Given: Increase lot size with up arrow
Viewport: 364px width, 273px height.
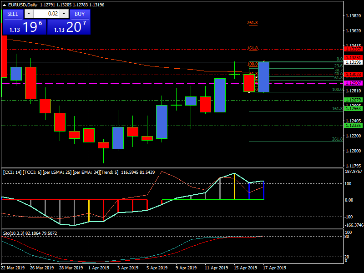Looking at the screenshot, I should pos(65,14).
